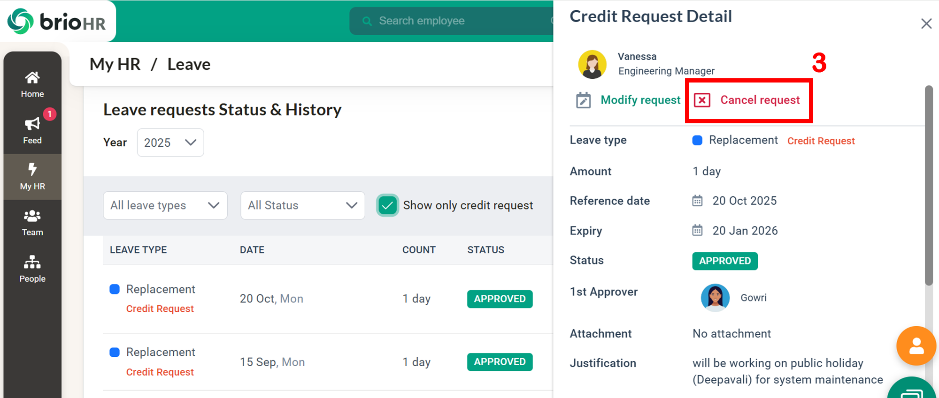Click My HR in the breadcrumb

pos(115,64)
